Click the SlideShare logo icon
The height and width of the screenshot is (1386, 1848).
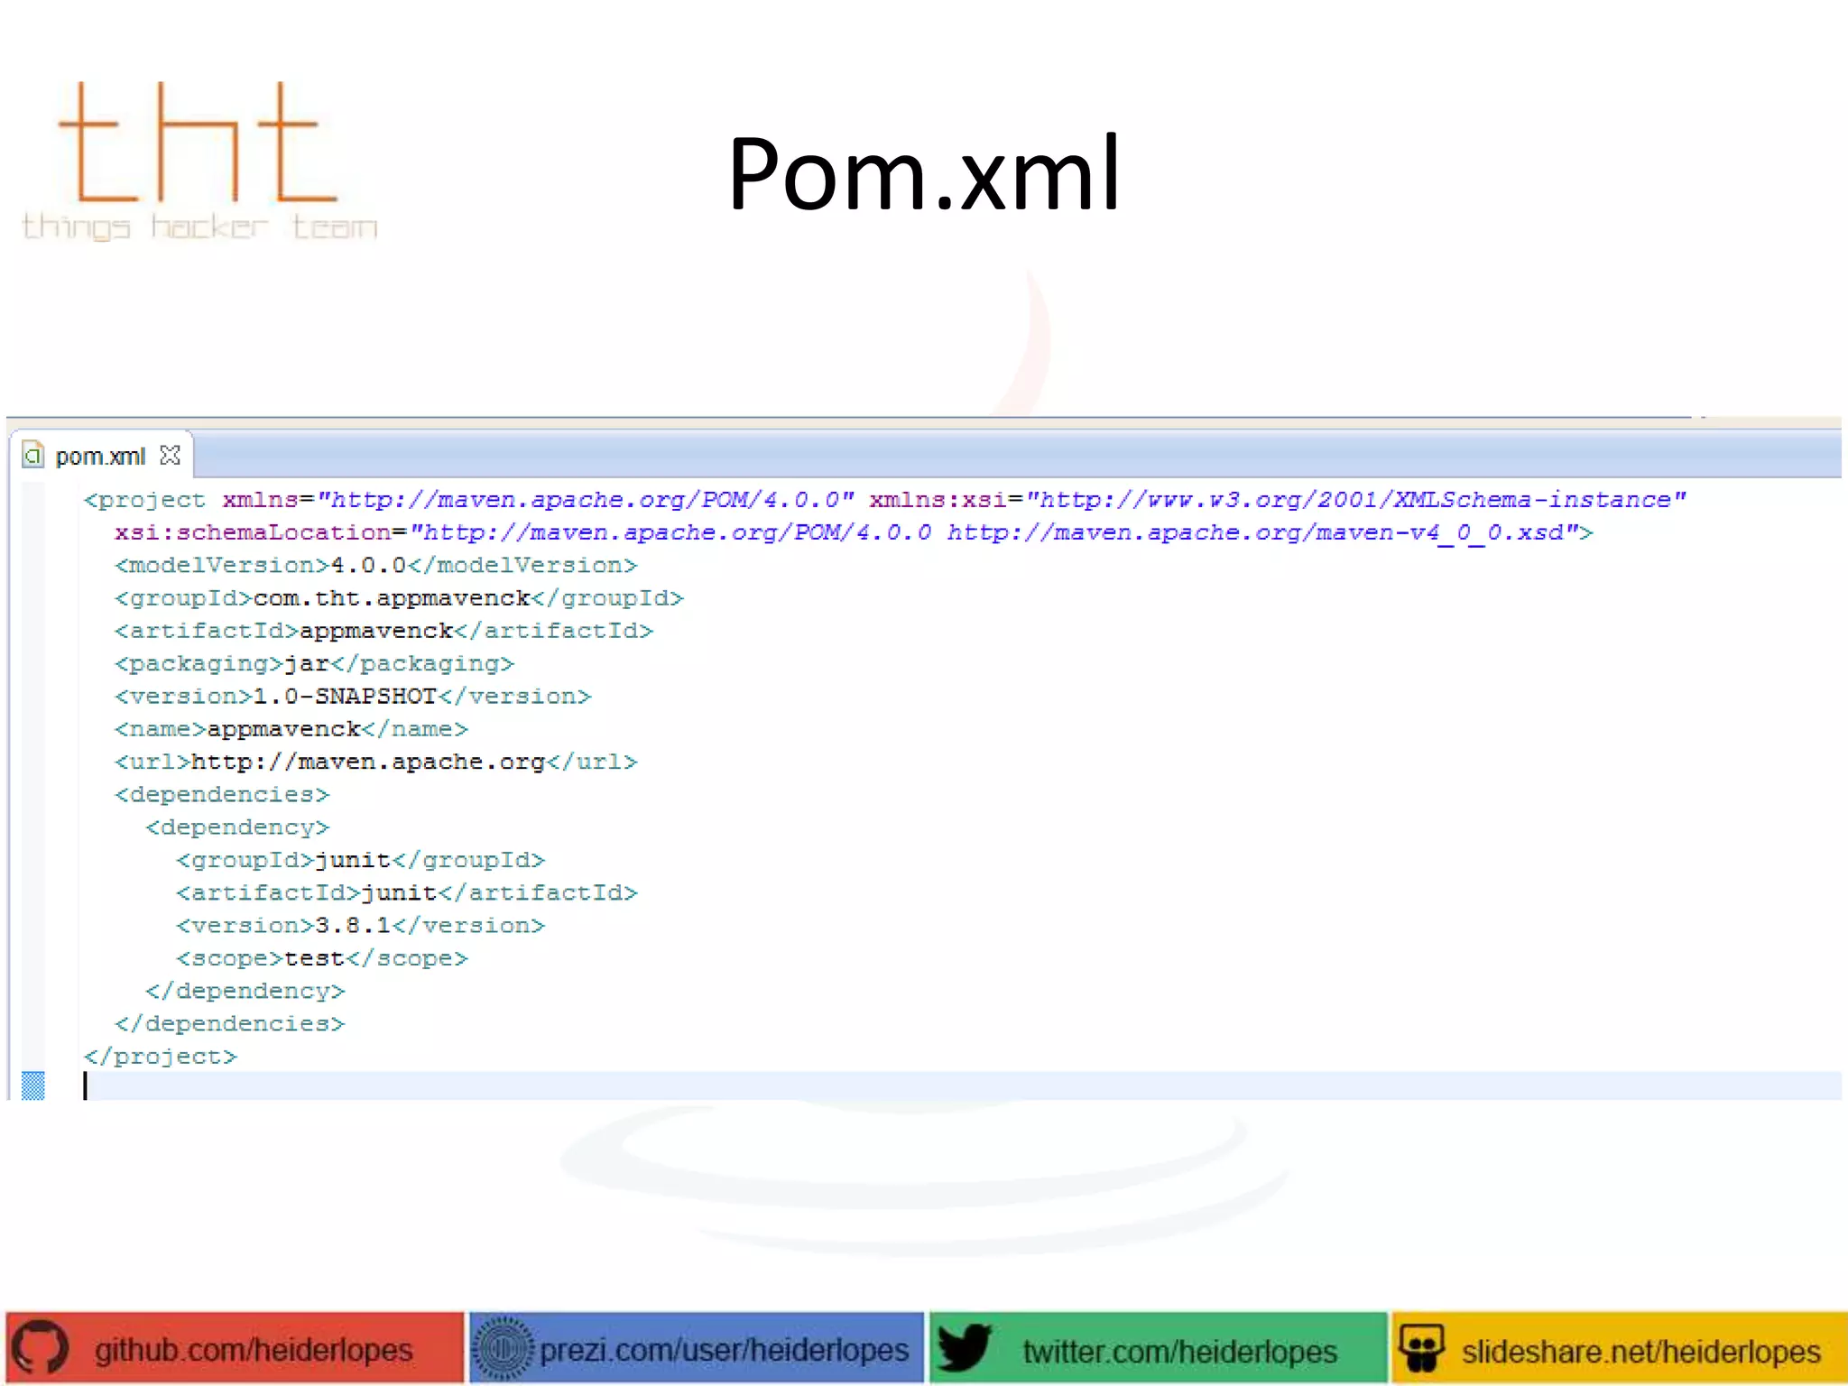(x=1422, y=1348)
